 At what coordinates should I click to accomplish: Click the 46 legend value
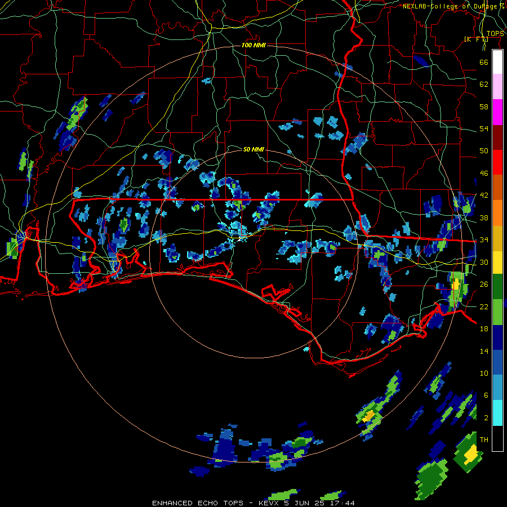pos(484,174)
